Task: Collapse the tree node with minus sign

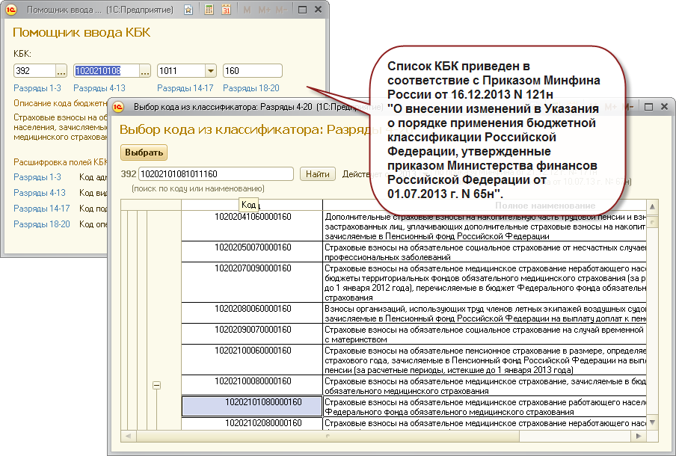Action: [157, 386]
